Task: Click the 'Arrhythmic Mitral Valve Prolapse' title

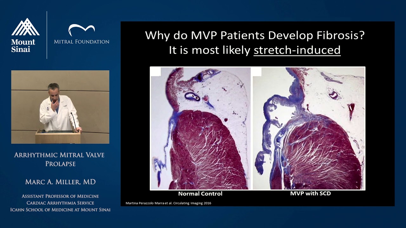Action: (x=59, y=159)
